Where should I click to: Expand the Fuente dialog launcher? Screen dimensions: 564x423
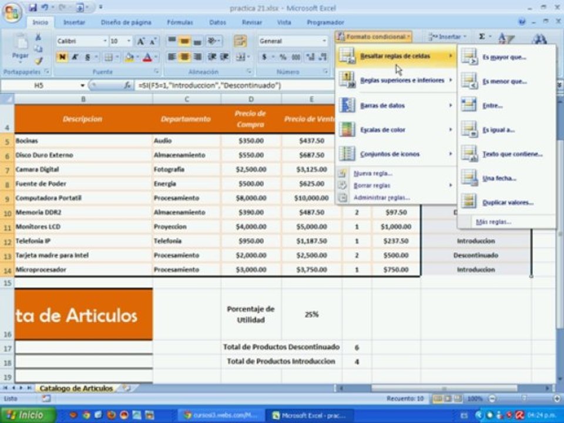(x=156, y=72)
